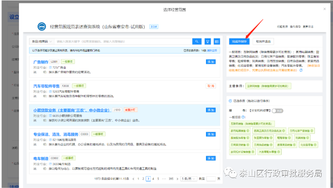Remove 家用视听设备销售 tag via x icon

(253, 152)
